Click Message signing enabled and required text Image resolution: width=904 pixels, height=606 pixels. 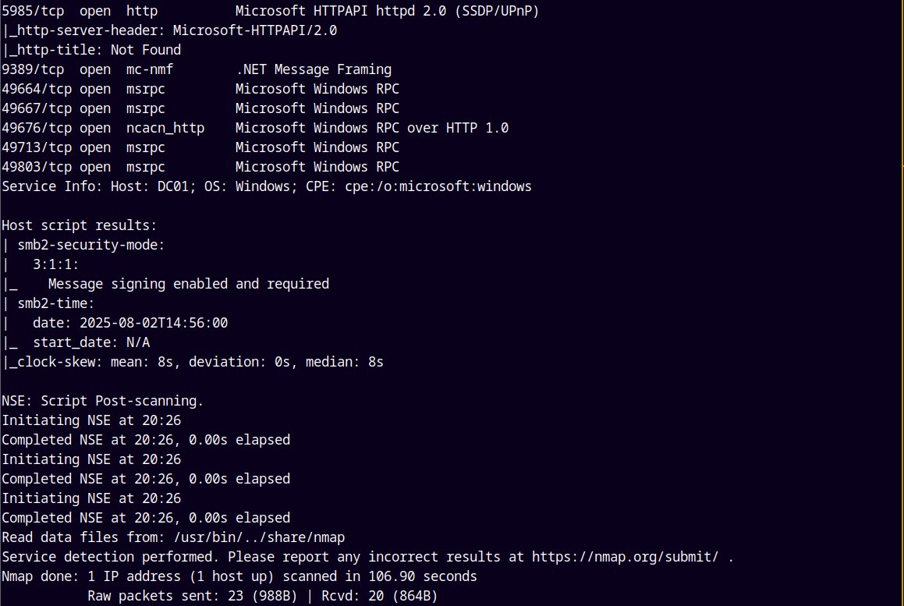click(x=189, y=284)
